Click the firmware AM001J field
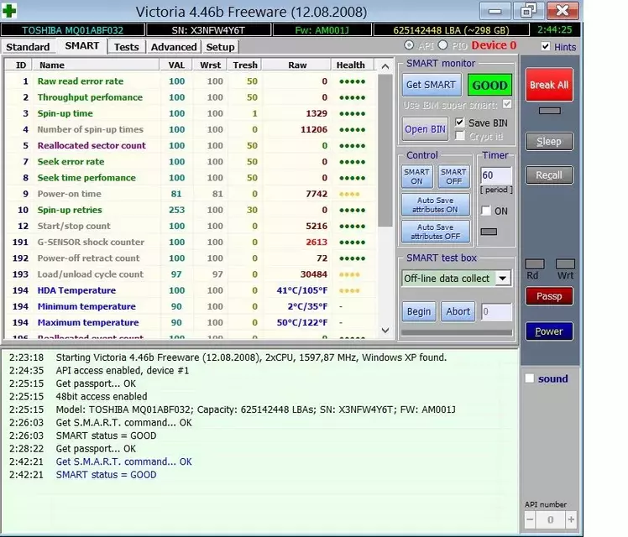The height and width of the screenshot is (537, 628). click(x=322, y=30)
